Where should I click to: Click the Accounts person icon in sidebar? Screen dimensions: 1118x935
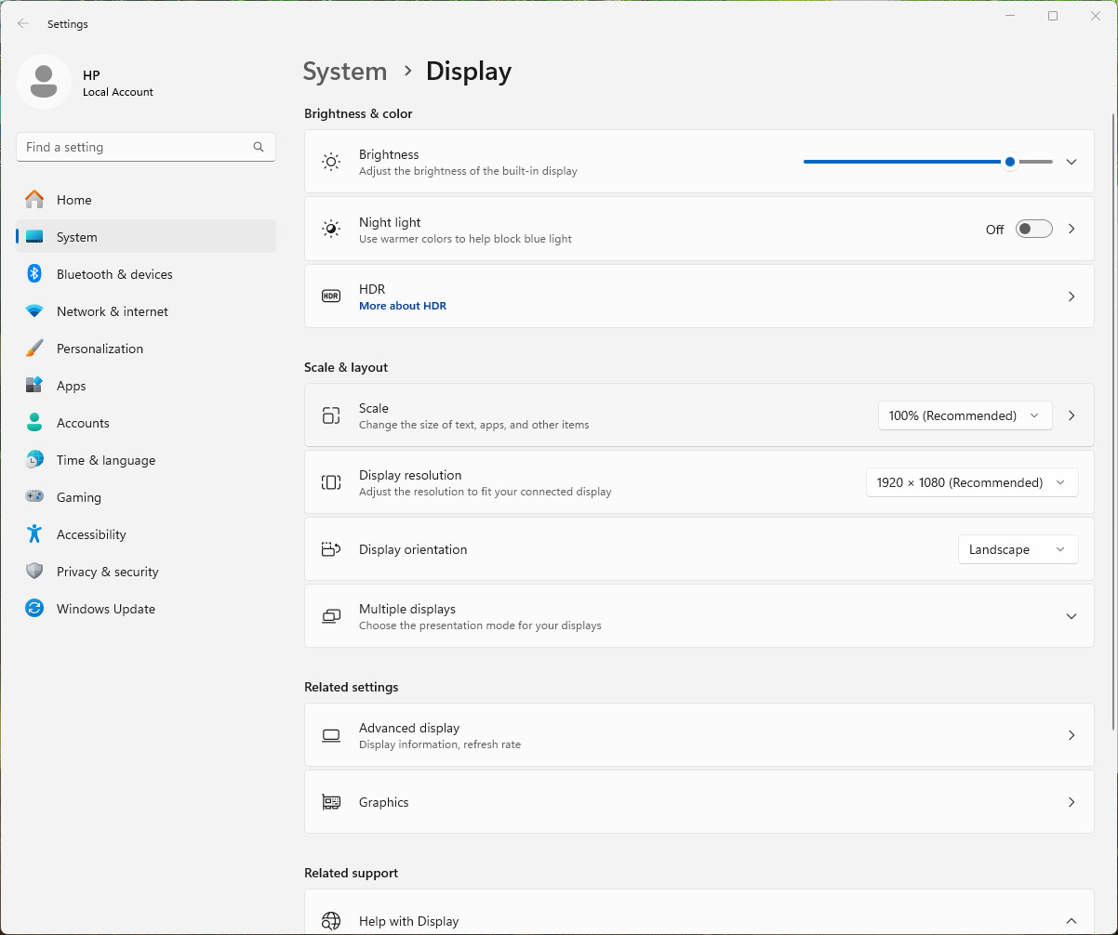click(34, 423)
